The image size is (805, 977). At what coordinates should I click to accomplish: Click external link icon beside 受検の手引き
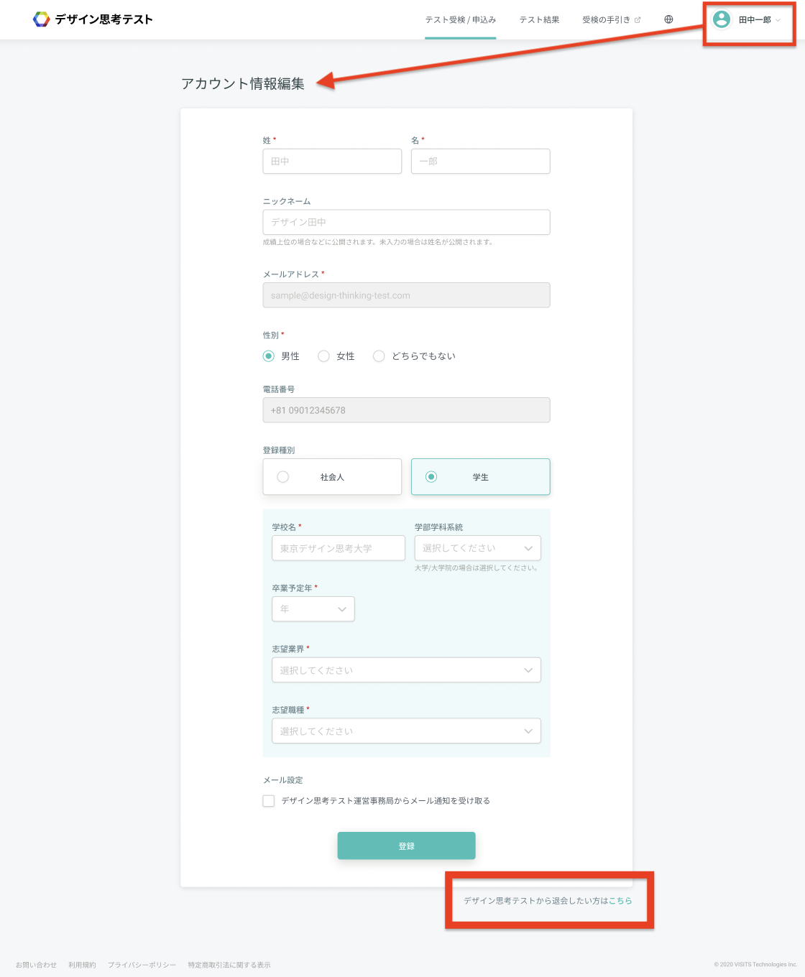[x=638, y=20]
